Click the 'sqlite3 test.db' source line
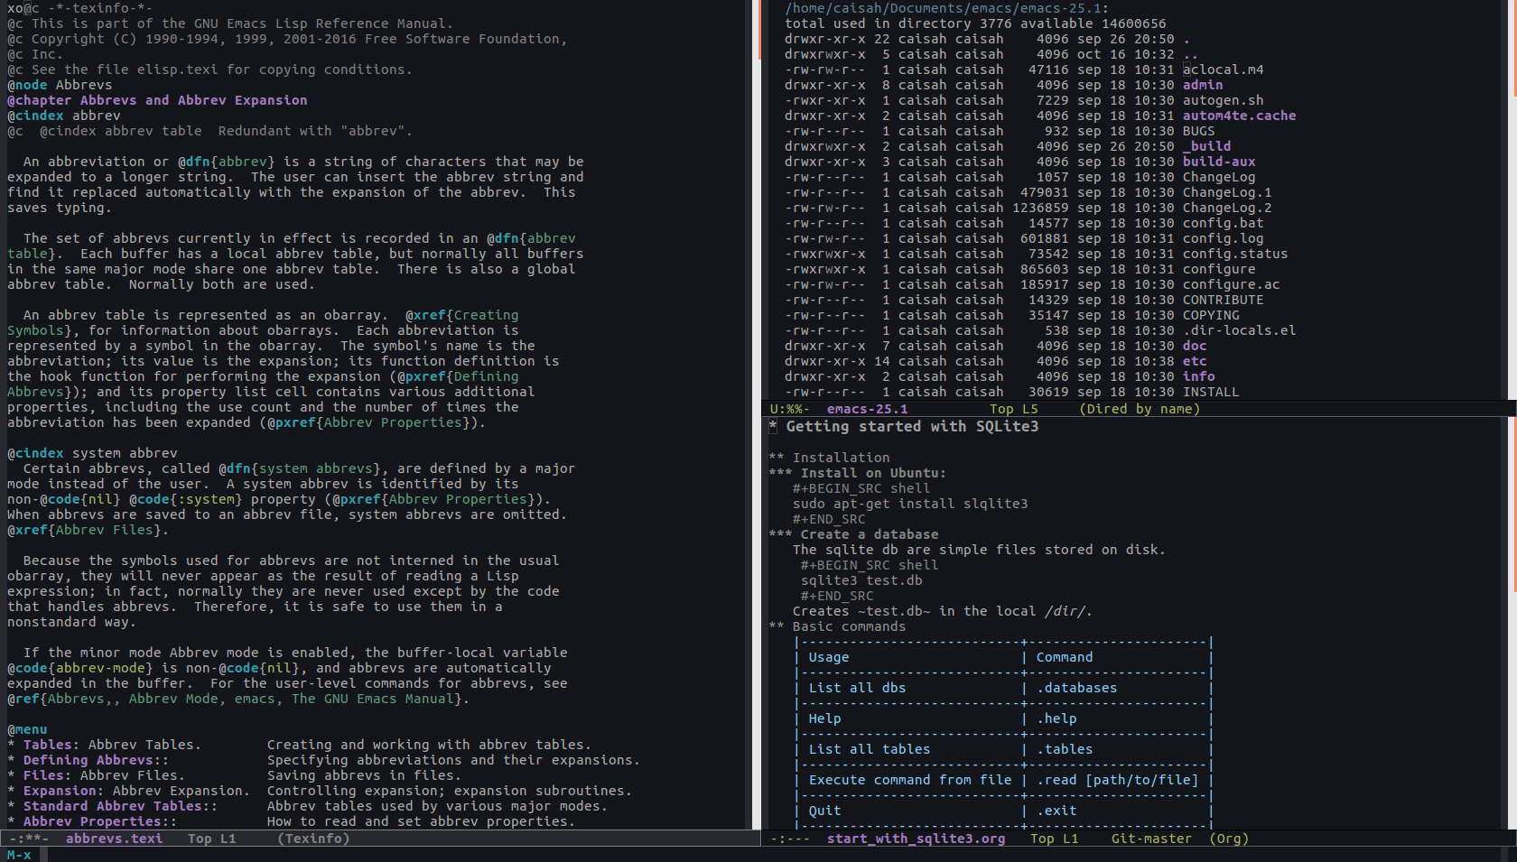This screenshot has width=1517, height=862. pos(861,580)
